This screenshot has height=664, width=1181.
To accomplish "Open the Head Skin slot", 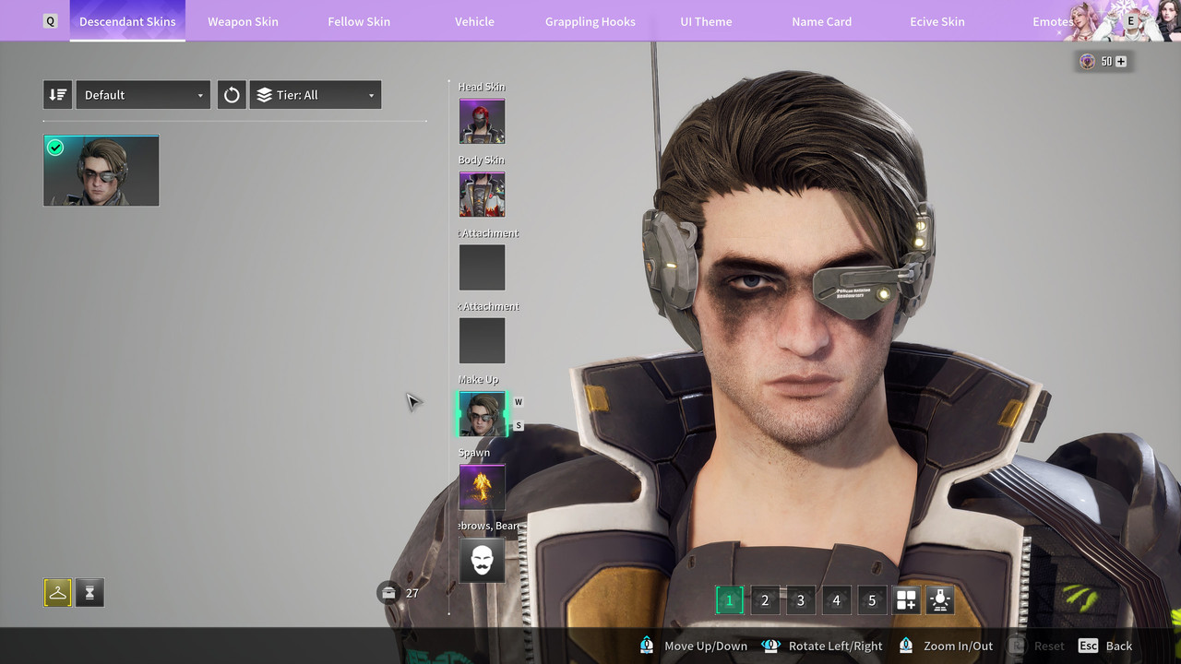I will (483, 121).
